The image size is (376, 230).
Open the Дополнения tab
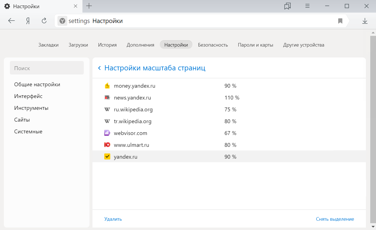[x=140, y=45]
